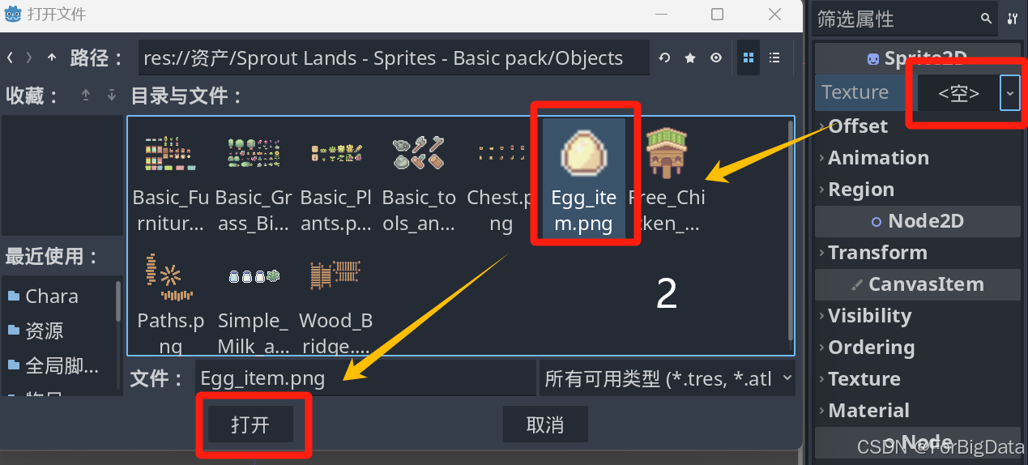1028x465 pixels.
Task: Switch to list view mode
Action: (x=774, y=58)
